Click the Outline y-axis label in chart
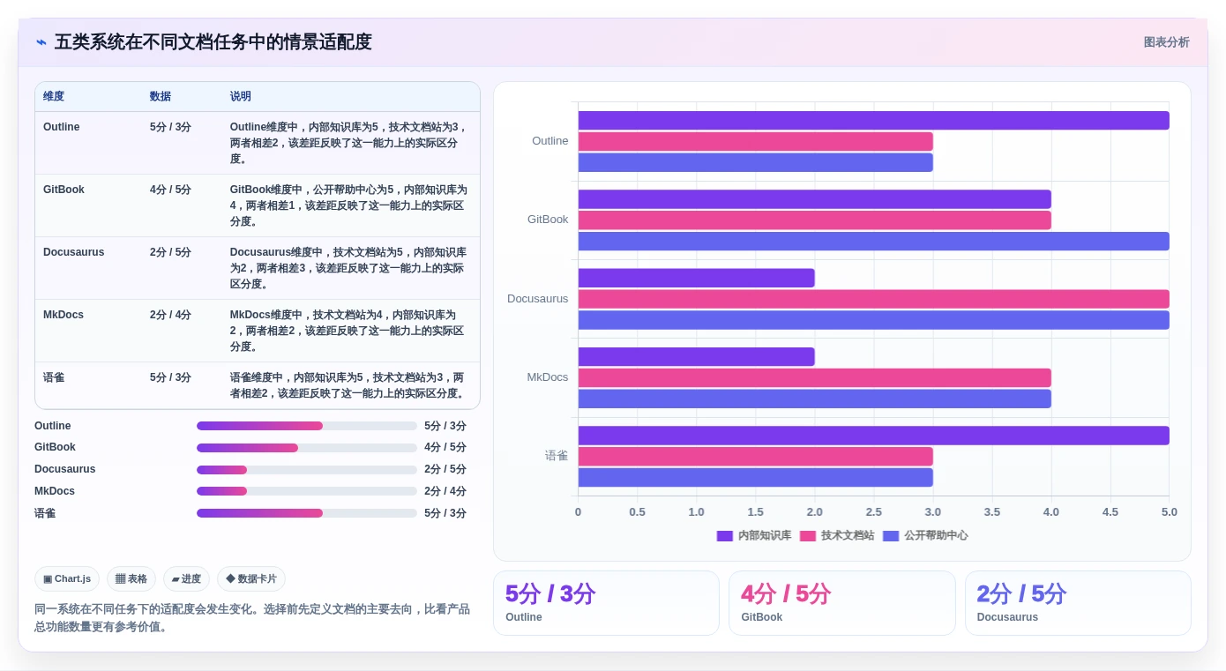 click(x=550, y=141)
